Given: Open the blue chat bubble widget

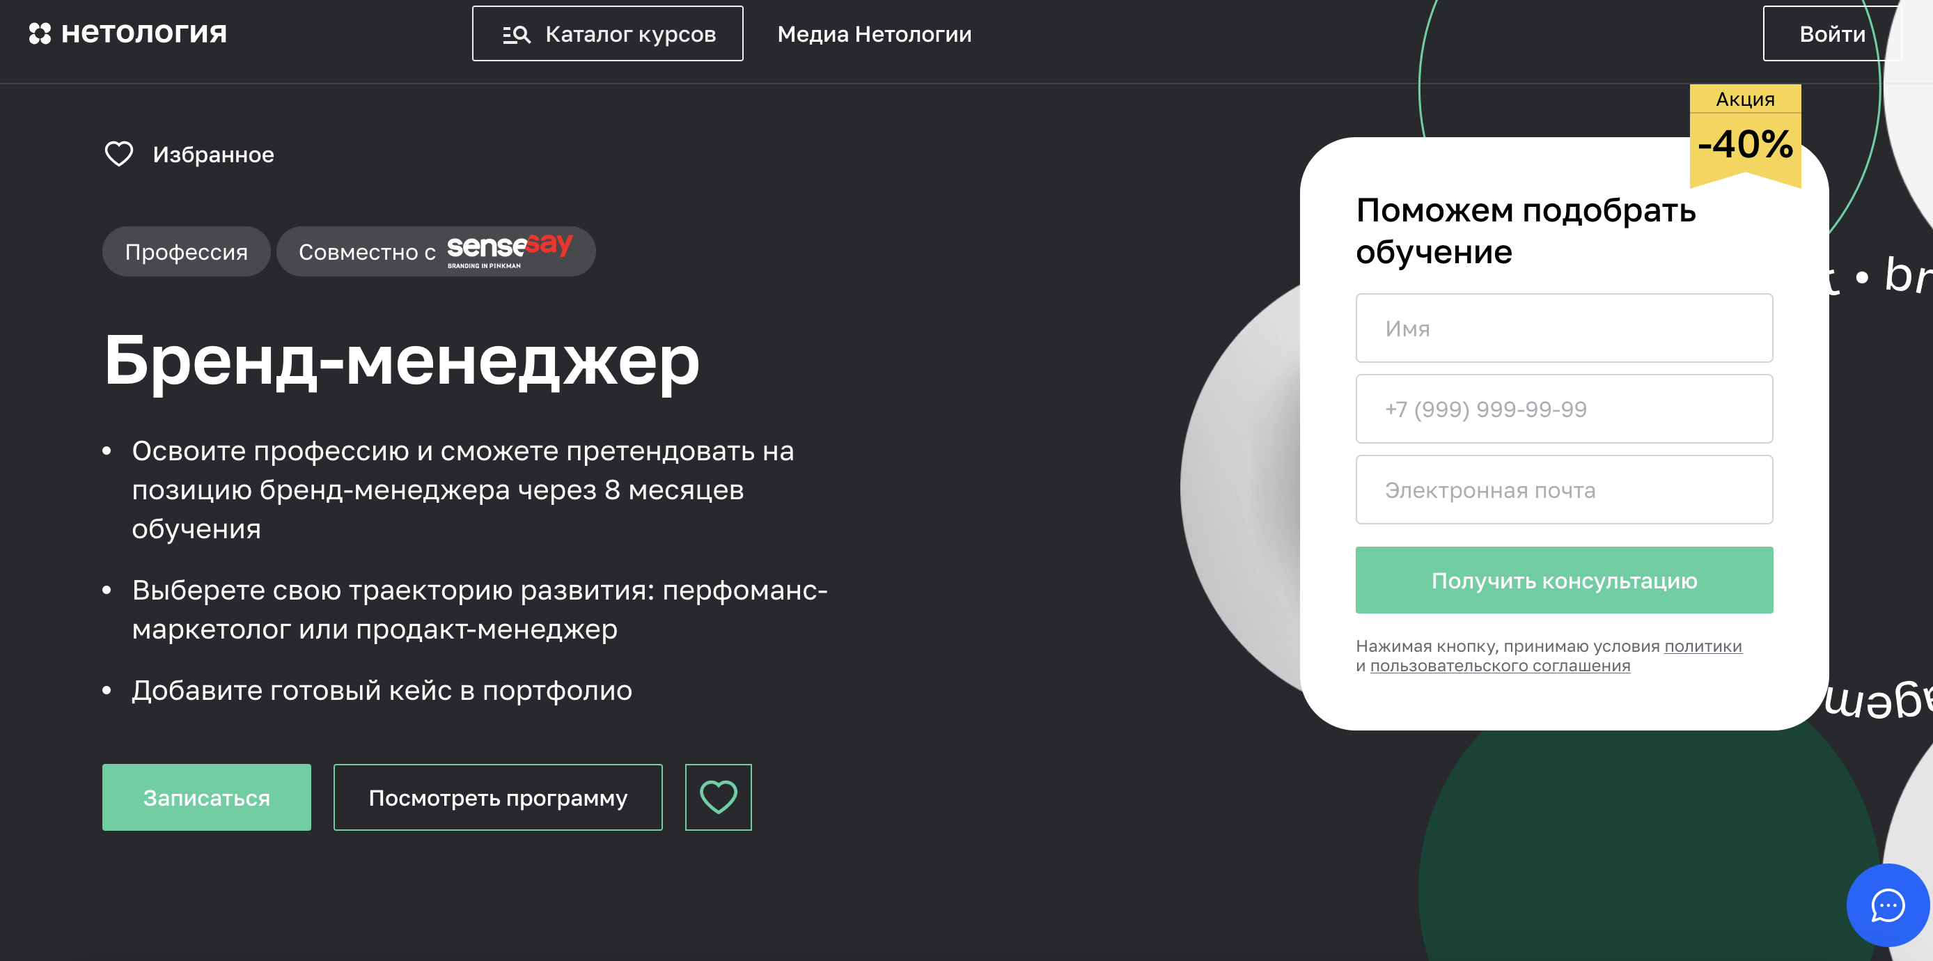Looking at the screenshot, I should click(1888, 905).
